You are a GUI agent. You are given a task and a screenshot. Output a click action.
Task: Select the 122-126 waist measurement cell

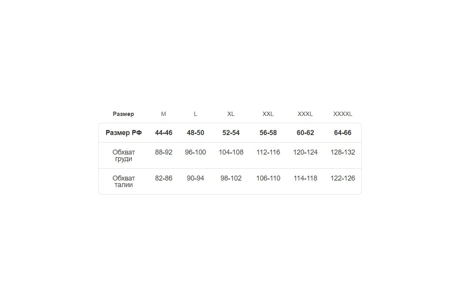pos(343,178)
